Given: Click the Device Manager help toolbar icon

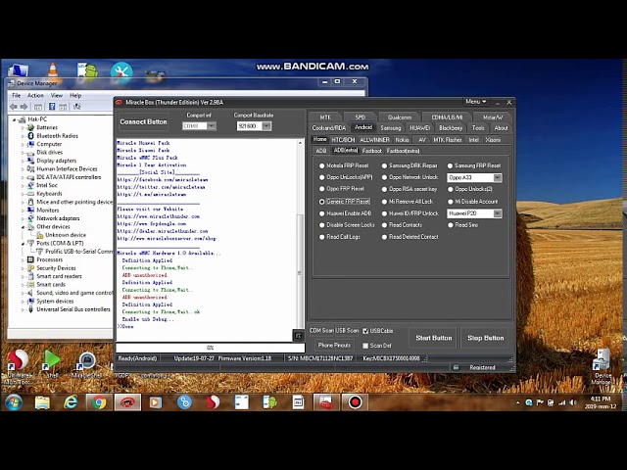Looking at the screenshot, I should (52, 107).
